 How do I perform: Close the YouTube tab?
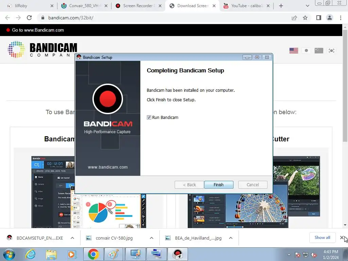(268, 6)
